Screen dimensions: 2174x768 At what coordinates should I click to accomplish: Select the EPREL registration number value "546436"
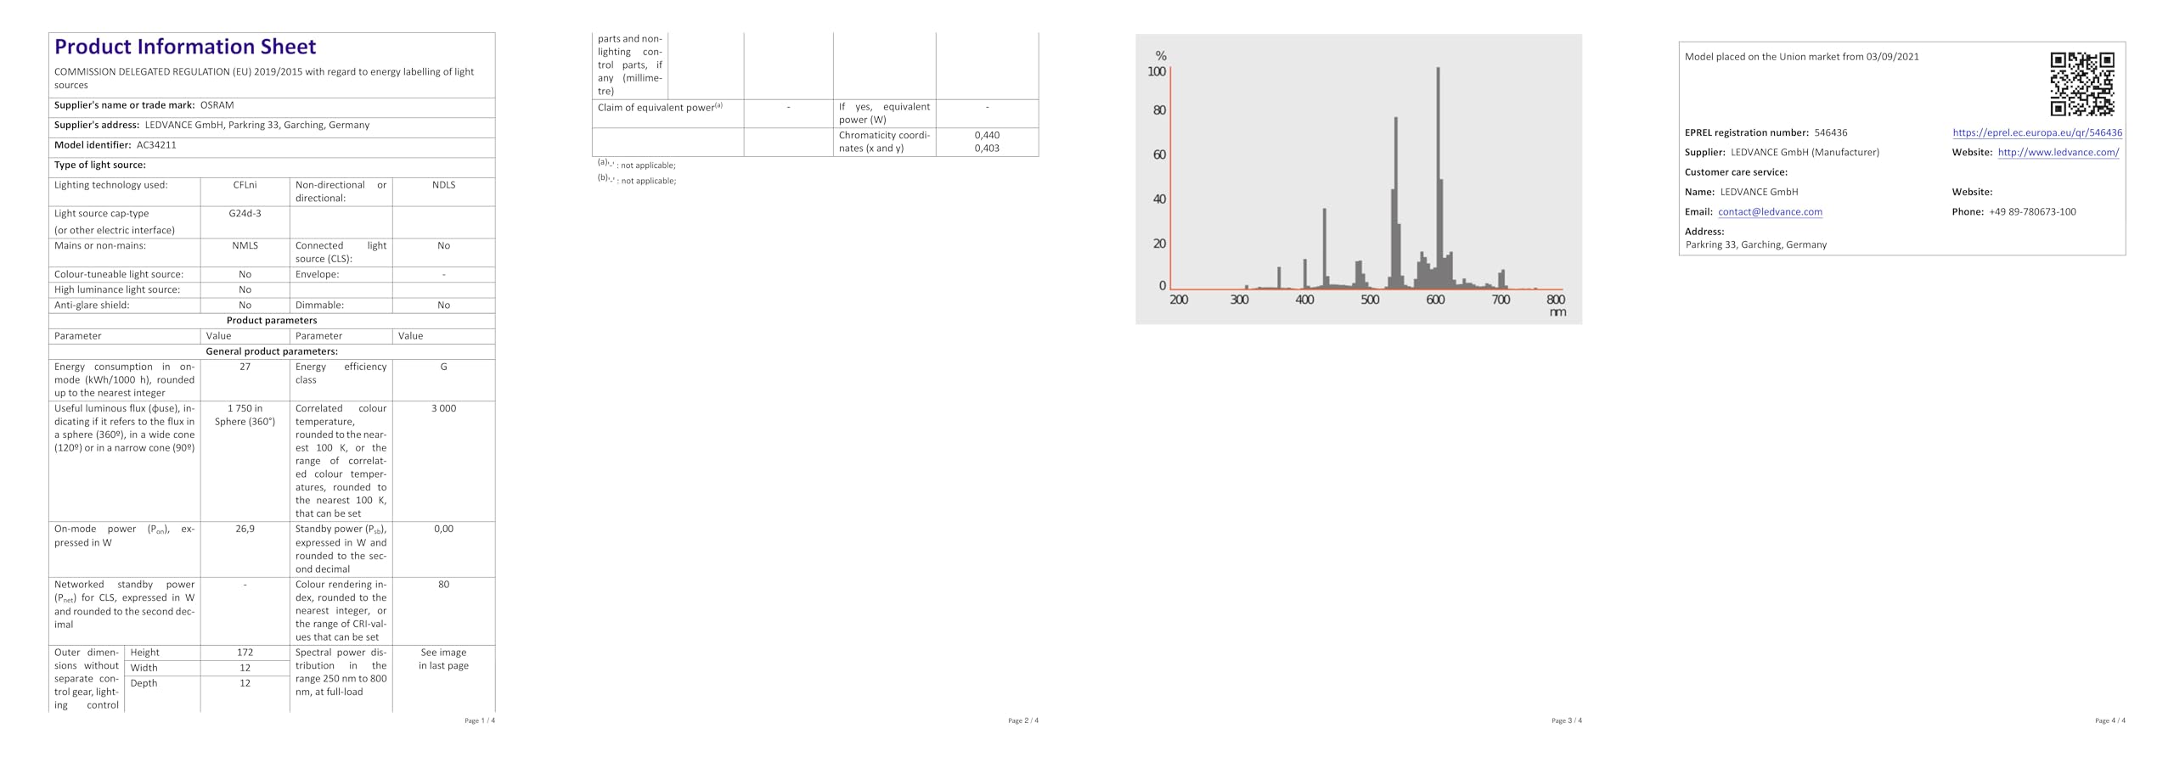[1831, 133]
